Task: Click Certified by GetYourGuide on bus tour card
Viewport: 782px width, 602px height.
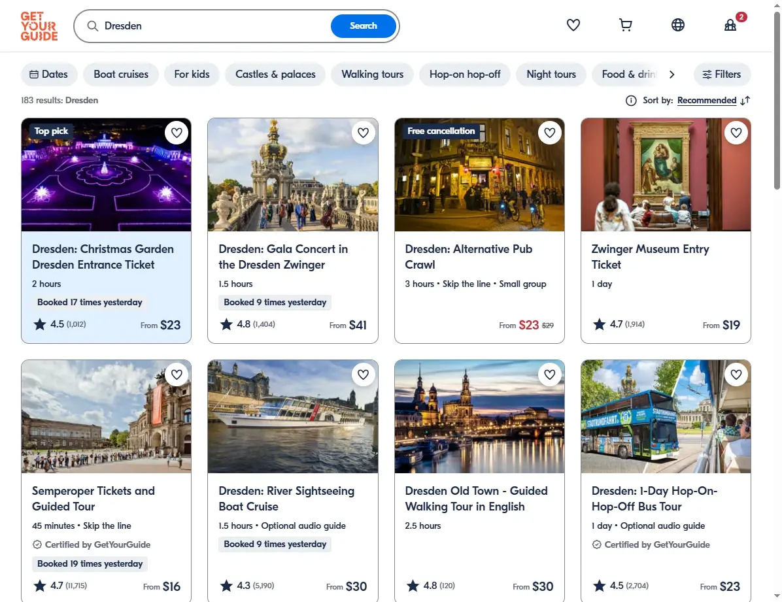Action: point(651,544)
